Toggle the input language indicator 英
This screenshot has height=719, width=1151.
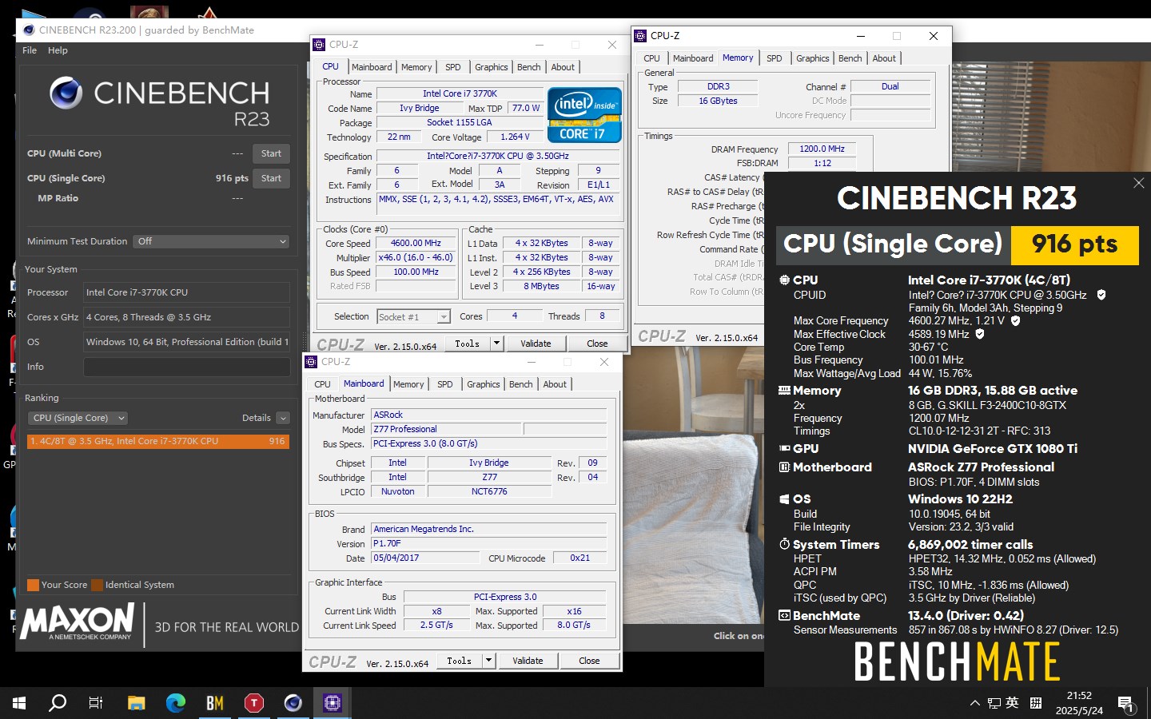pos(1012,703)
